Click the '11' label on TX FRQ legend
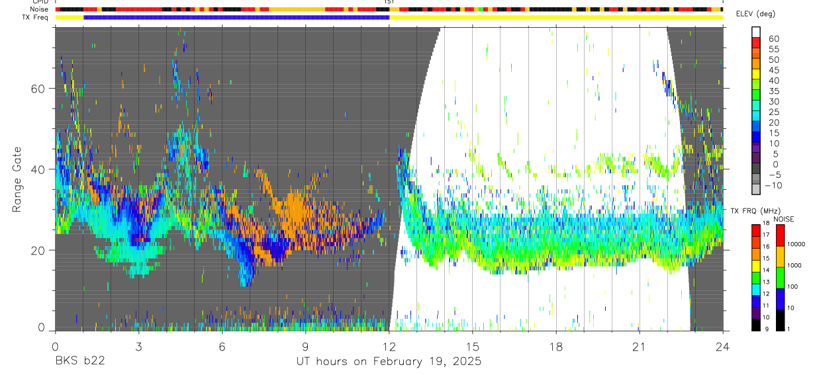813x375 pixels. (766, 306)
